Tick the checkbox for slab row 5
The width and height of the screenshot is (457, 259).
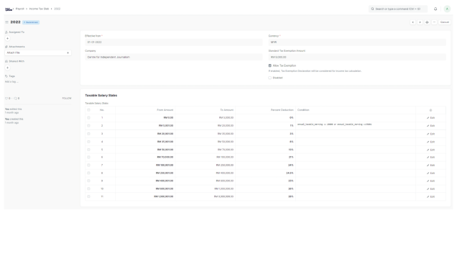pos(88,150)
